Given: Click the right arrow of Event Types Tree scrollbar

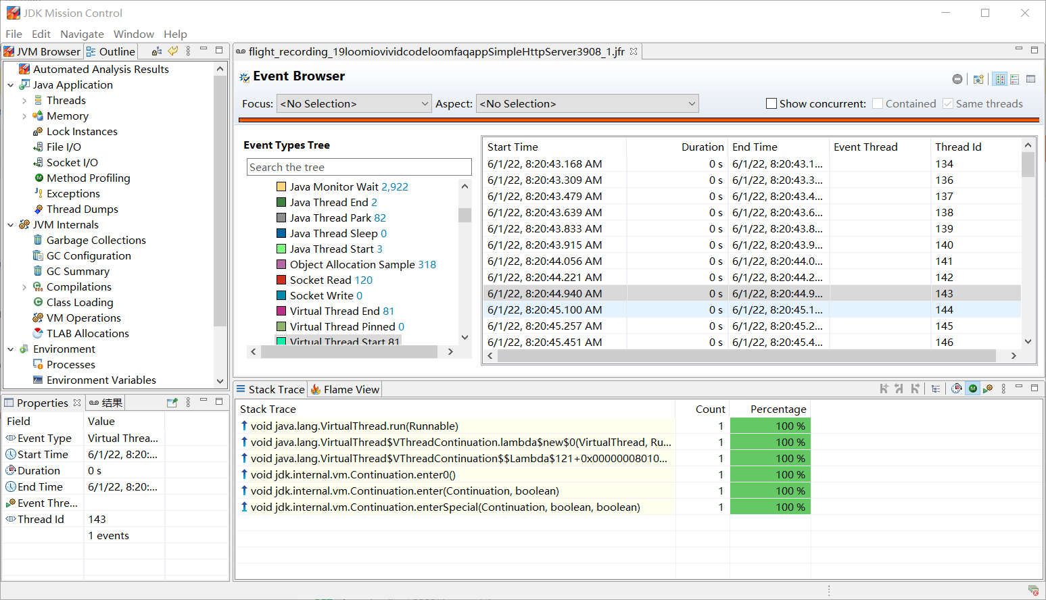Looking at the screenshot, I should (x=450, y=351).
